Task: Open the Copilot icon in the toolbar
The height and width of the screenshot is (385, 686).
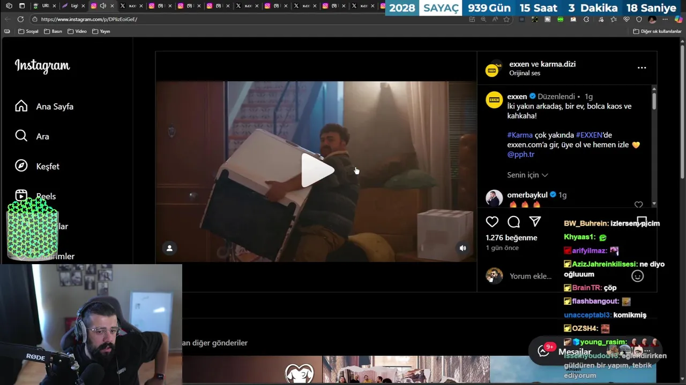Action: pyautogui.click(x=678, y=19)
